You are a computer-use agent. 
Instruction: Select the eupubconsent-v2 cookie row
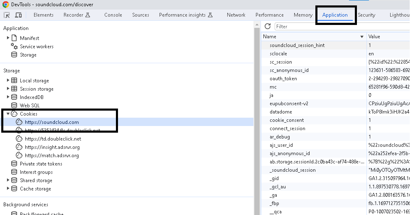(x=335, y=104)
